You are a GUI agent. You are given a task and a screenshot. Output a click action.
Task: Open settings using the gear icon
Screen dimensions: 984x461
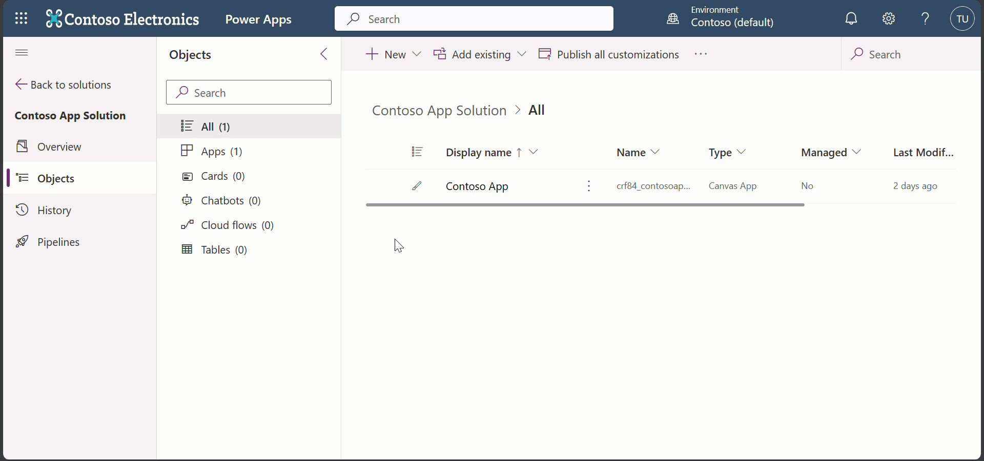[x=888, y=18]
